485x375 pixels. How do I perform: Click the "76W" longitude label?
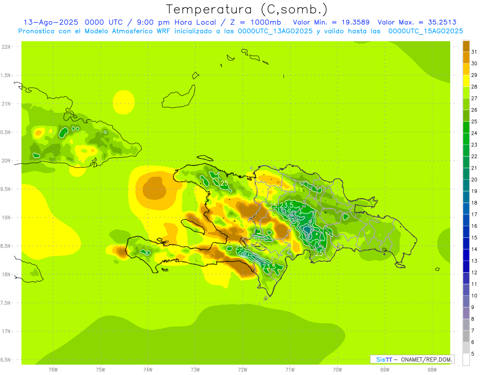point(53,370)
